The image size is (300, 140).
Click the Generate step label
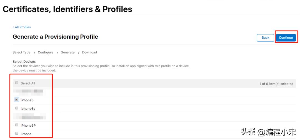click(x=67, y=52)
